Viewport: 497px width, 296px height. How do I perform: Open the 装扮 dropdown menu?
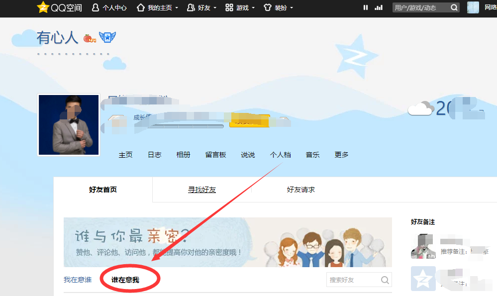[278, 8]
